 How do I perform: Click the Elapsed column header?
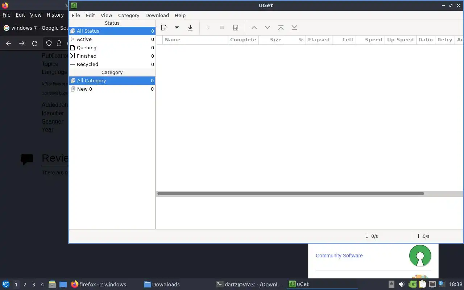click(x=319, y=40)
